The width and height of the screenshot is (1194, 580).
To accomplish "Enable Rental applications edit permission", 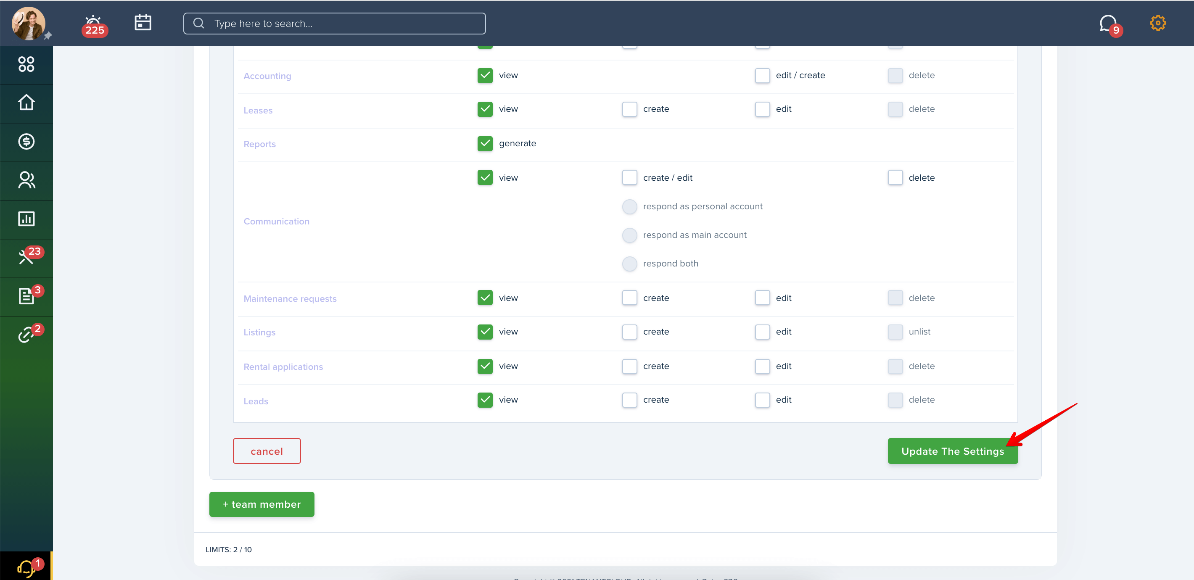I will click(762, 366).
